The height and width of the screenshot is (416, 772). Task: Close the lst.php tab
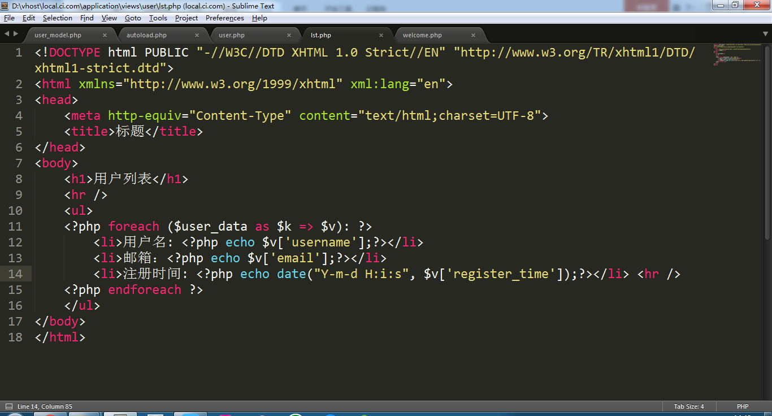click(381, 35)
